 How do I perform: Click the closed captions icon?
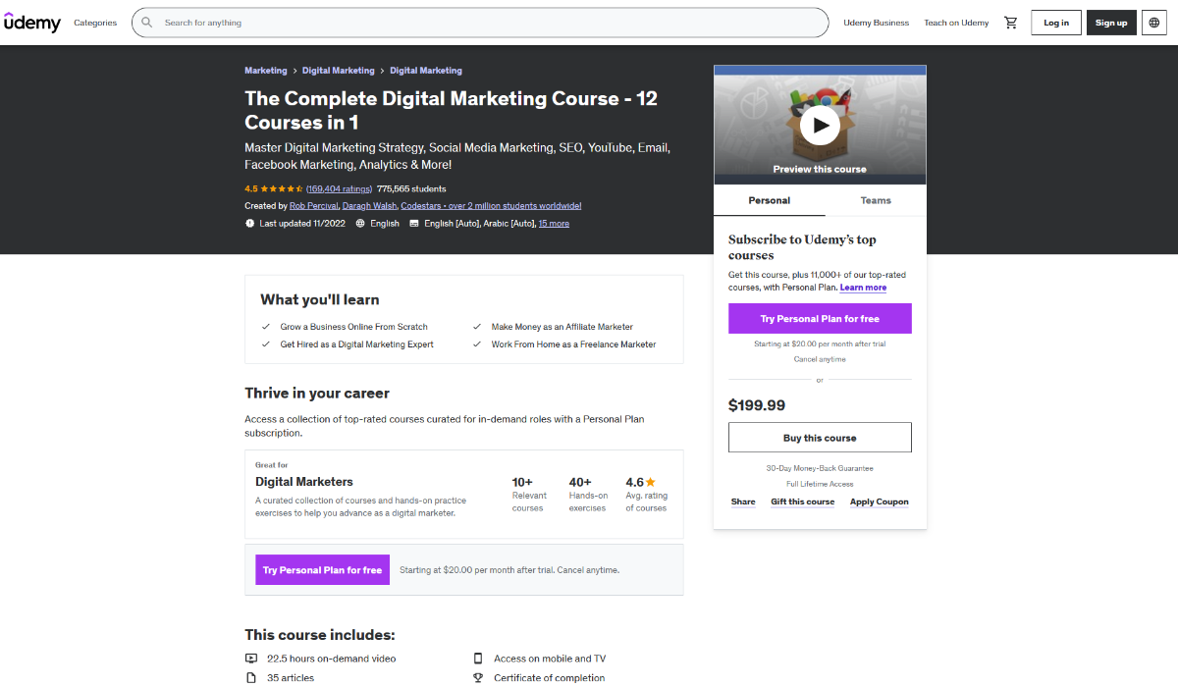(413, 224)
